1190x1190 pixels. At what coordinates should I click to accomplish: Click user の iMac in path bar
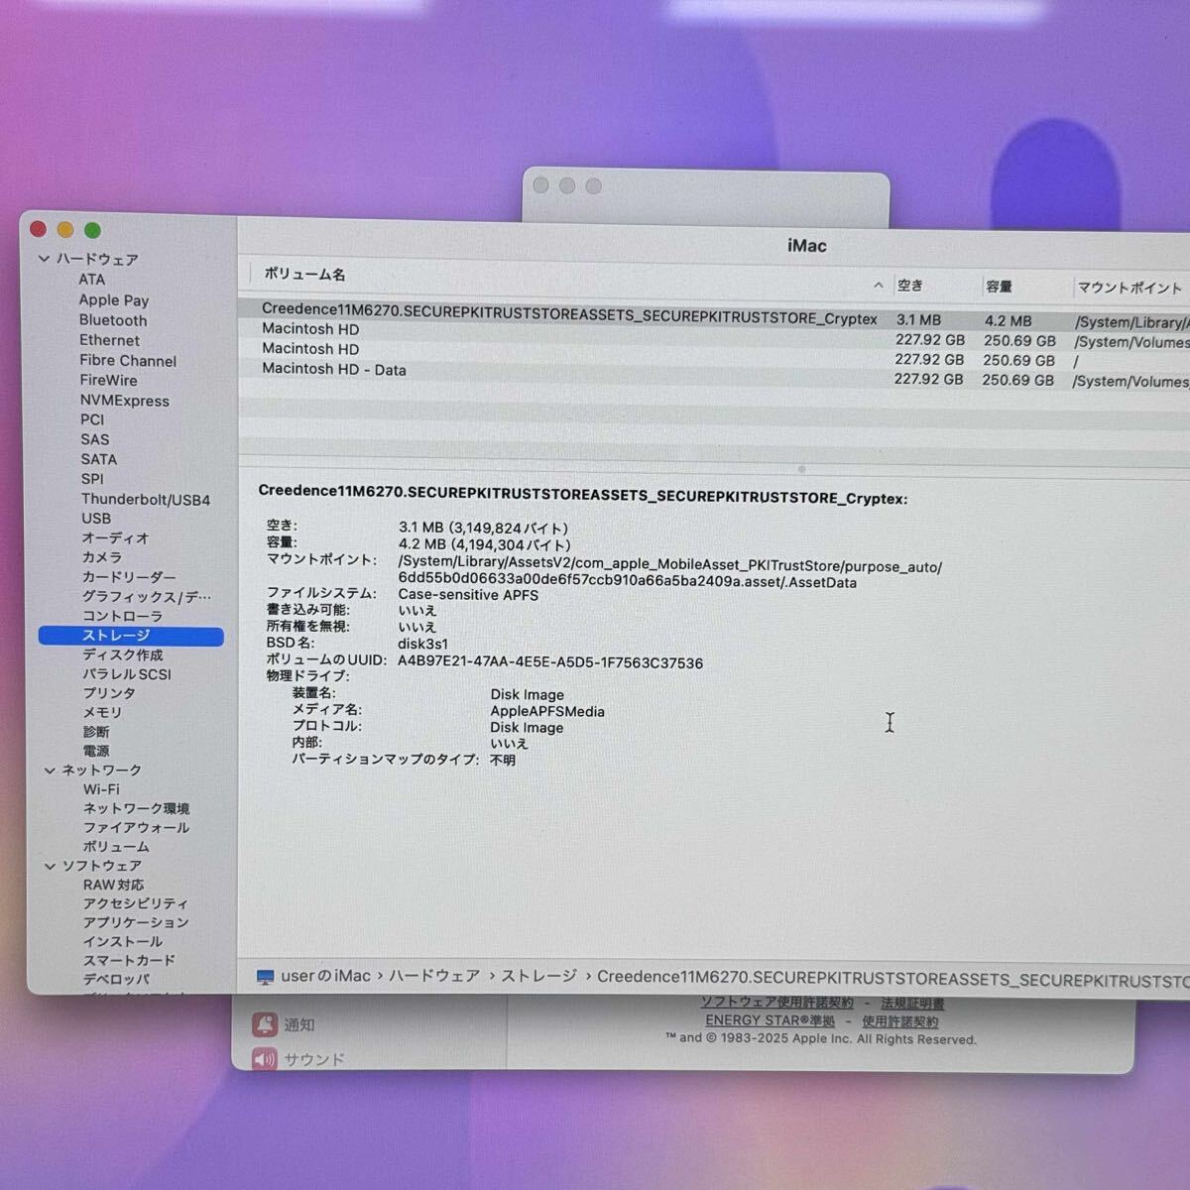(325, 976)
